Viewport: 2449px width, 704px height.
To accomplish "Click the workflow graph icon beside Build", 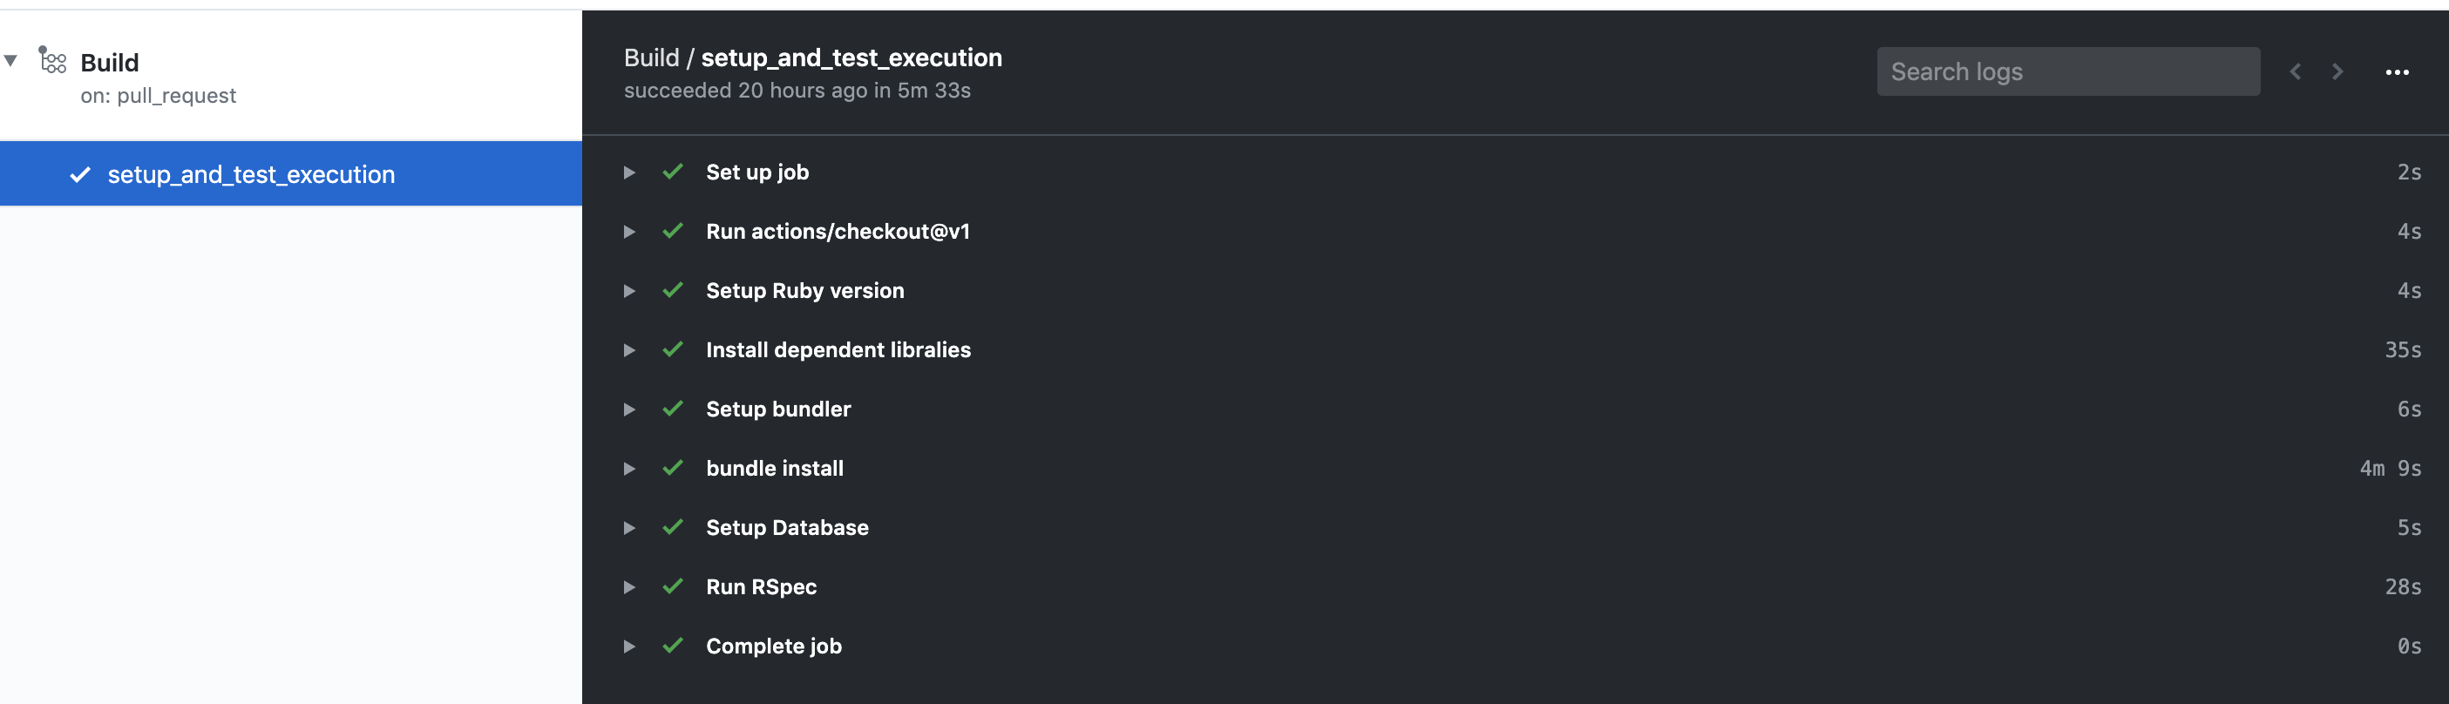I will click(x=51, y=62).
